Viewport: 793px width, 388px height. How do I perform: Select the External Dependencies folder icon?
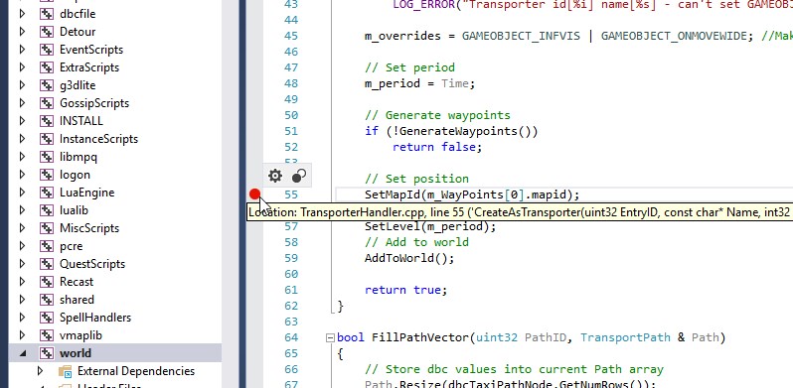pos(65,371)
